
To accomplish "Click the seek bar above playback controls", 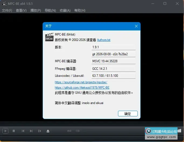I will (92, 124).
